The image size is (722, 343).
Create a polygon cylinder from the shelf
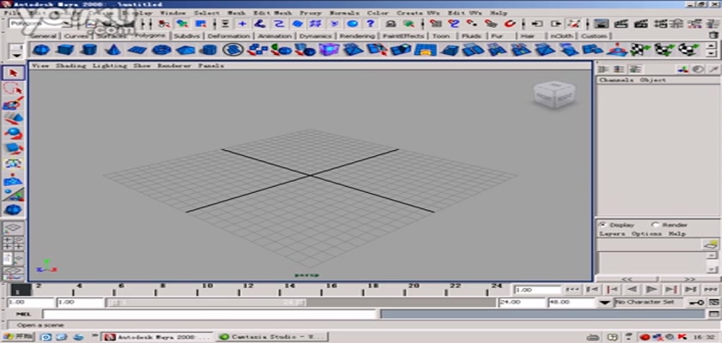[x=89, y=49]
